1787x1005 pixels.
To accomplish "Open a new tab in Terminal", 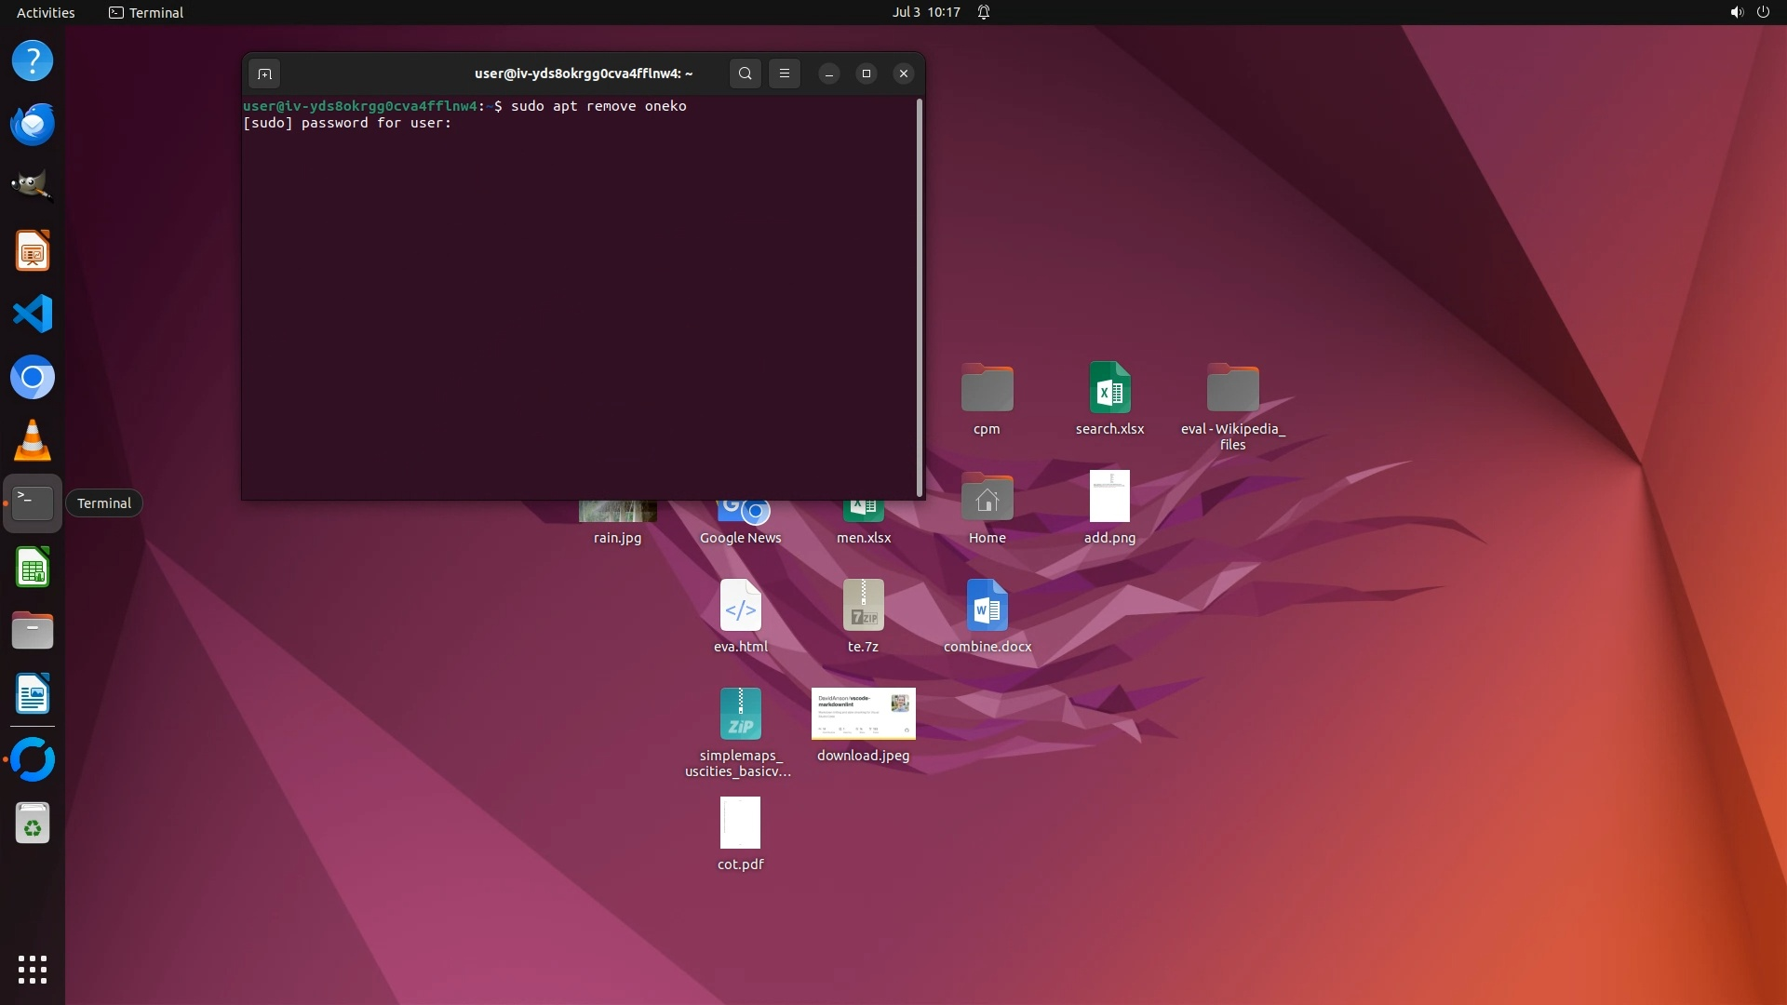I will coord(264,74).
